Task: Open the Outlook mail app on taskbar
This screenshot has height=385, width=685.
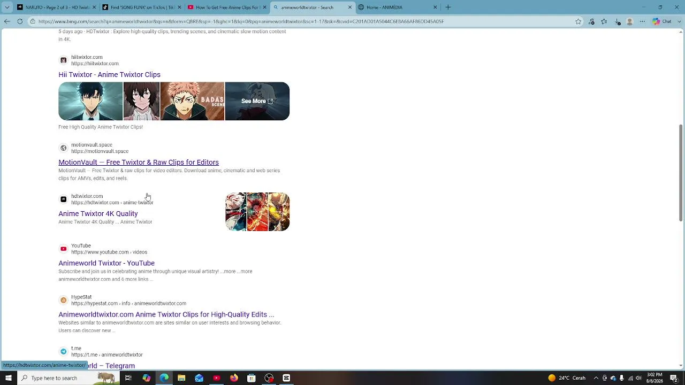Action: pos(199,378)
